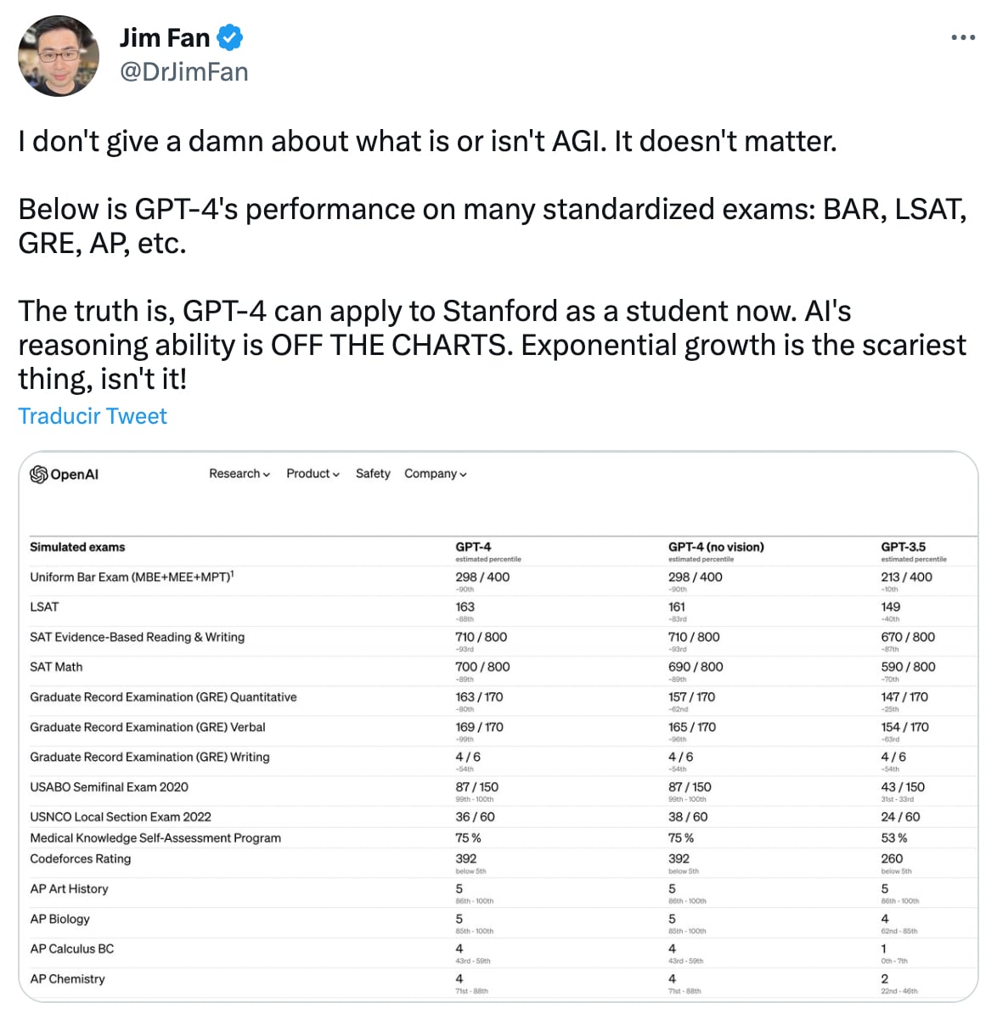Click the GPT-4 column header

coord(473,547)
